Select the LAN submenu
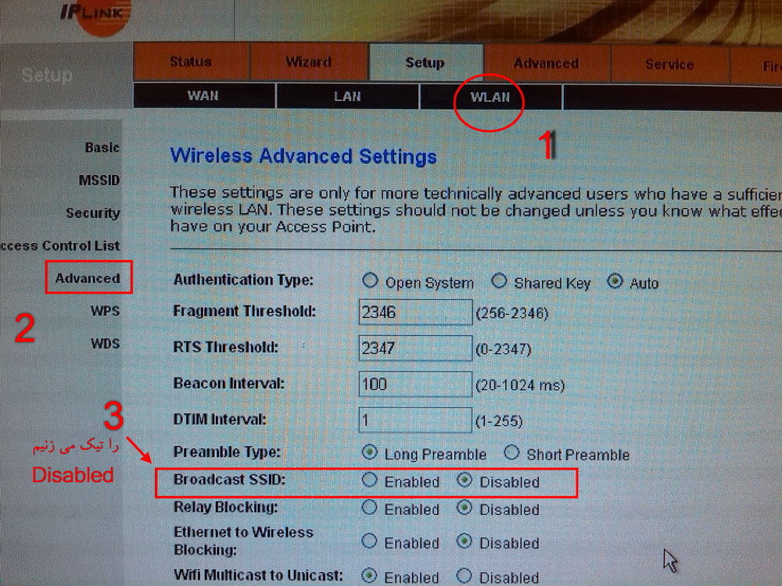782x586 pixels. click(x=347, y=96)
